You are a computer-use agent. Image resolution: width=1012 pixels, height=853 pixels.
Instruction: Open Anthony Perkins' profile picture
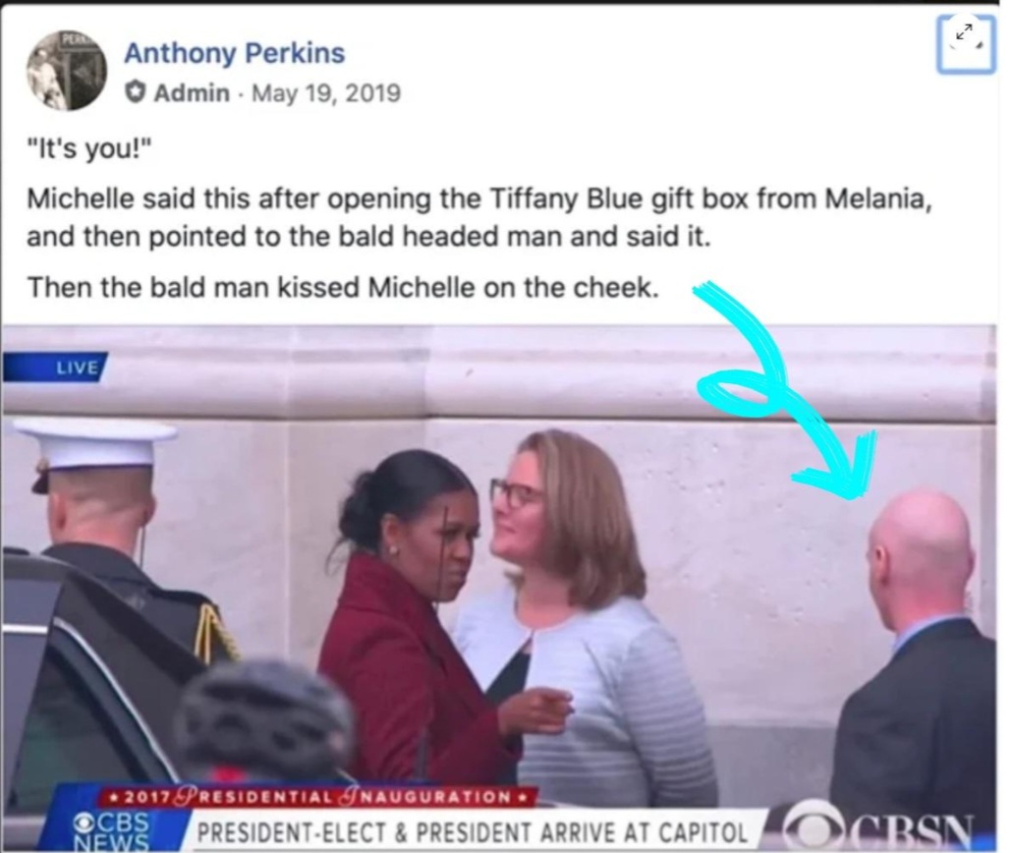click(67, 70)
